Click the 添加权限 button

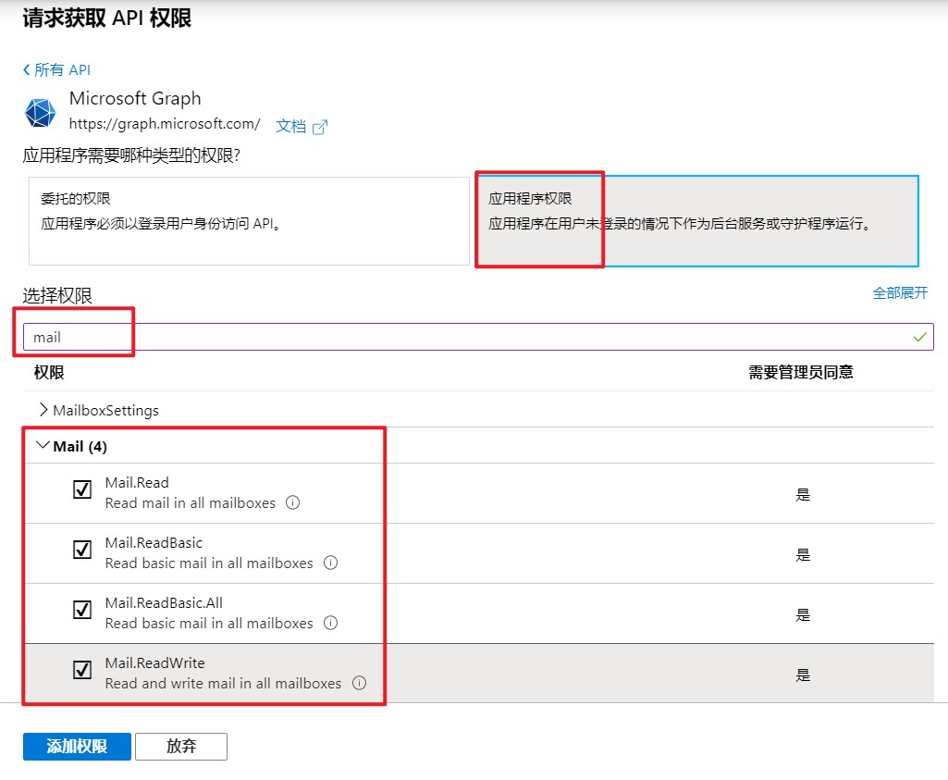[x=77, y=746]
